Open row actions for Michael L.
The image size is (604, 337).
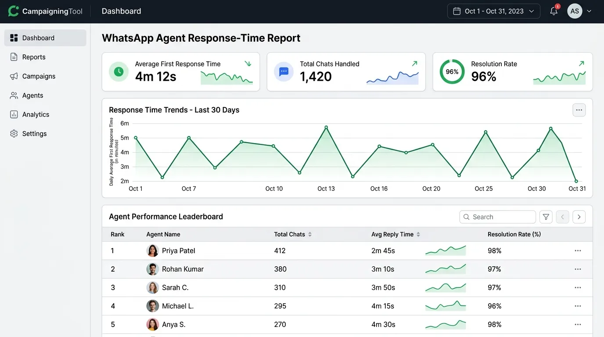tap(578, 306)
